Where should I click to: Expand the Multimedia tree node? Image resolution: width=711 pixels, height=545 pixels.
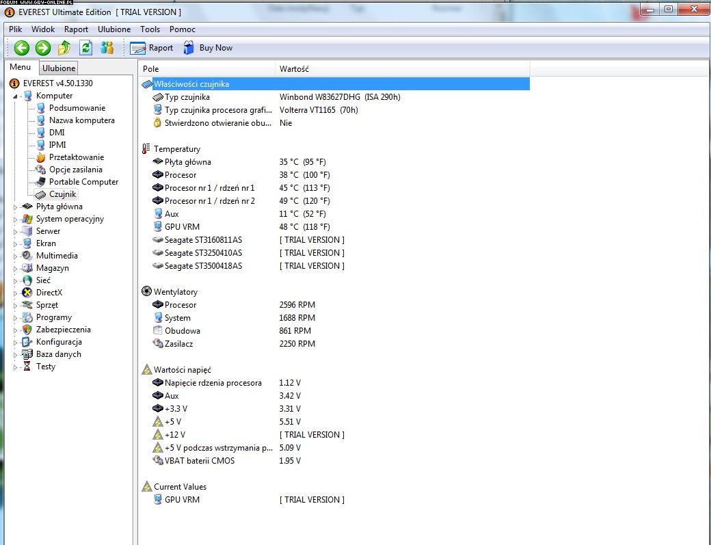[15, 256]
